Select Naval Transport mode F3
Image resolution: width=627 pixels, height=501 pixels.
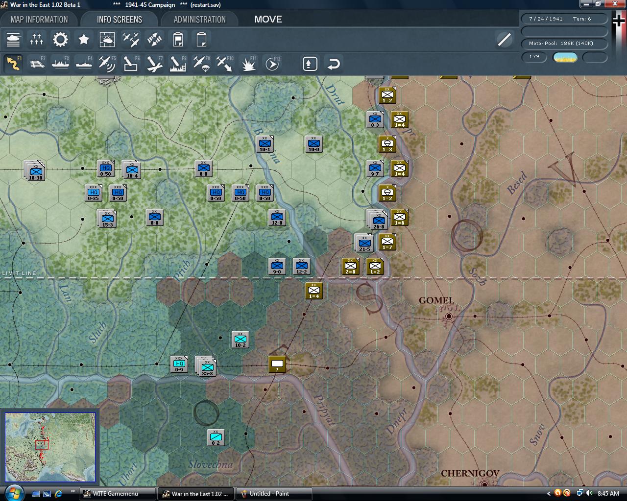(x=60, y=64)
